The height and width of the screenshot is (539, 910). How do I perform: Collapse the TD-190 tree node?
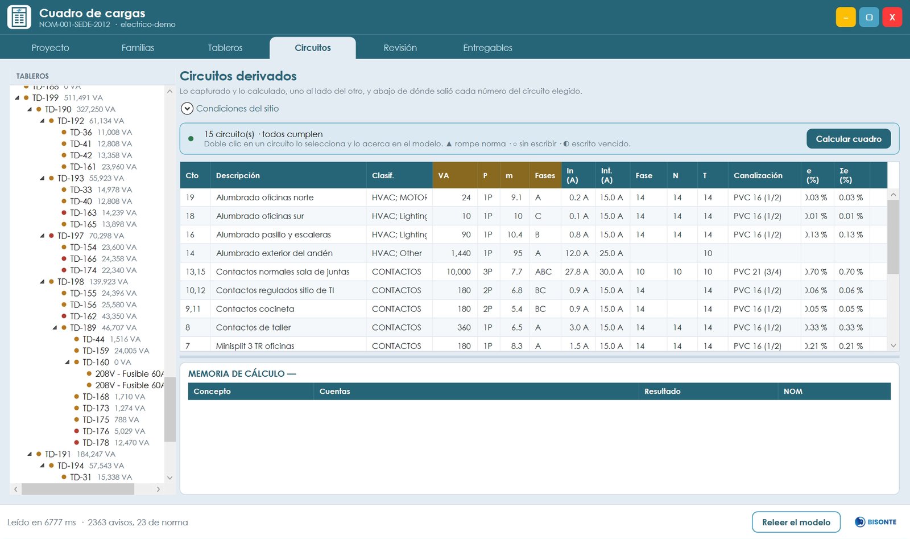point(30,109)
